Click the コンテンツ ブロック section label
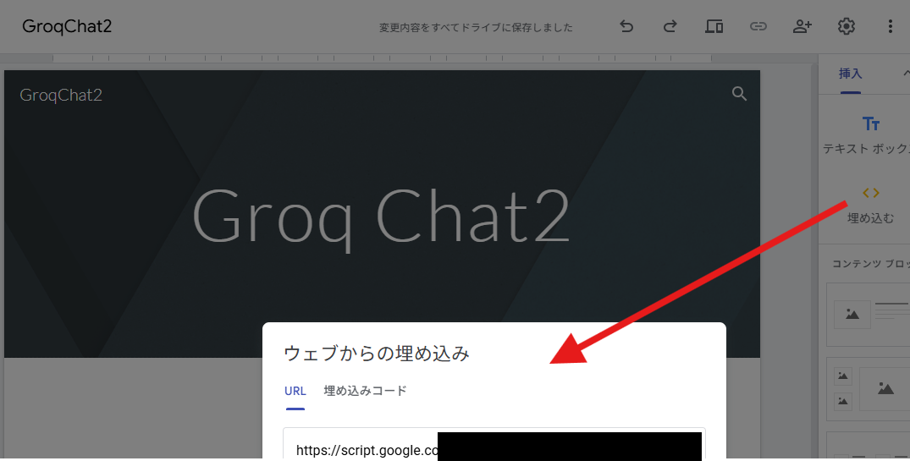The height and width of the screenshot is (461, 910). [x=870, y=264]
